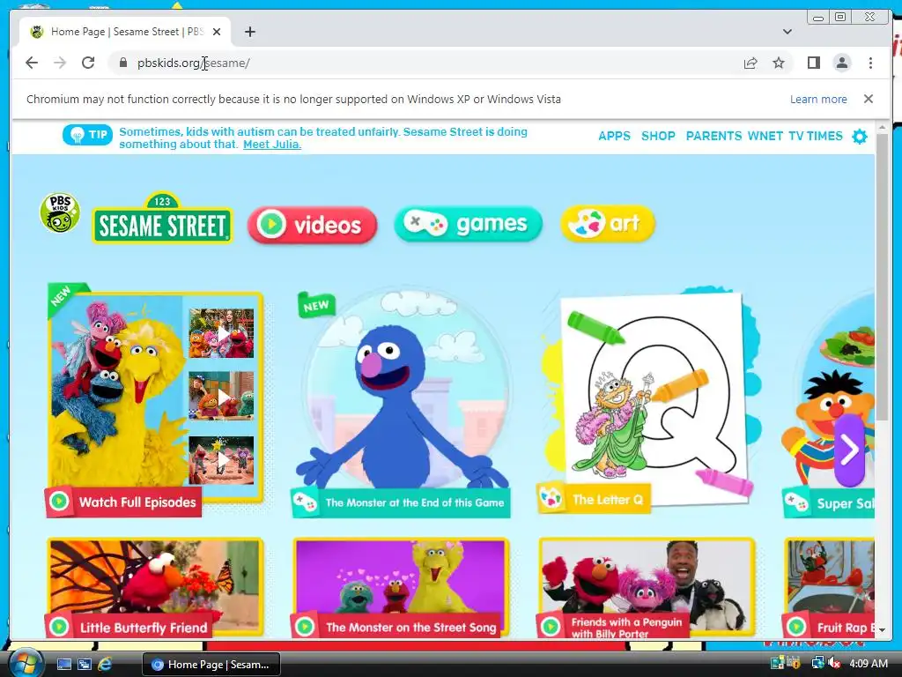Image resolution: width=902 pixels, height=677 pixels.
Task: Open The Monster at the End of this Game
Action: 402,403
